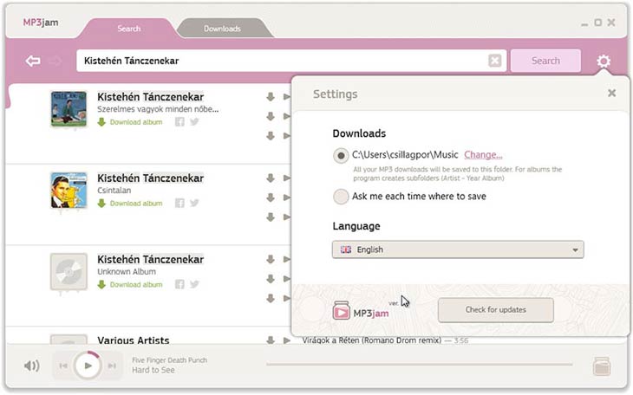Clear the search field with X icon
This screenshot has width=633, height=395.
[494, 61]
